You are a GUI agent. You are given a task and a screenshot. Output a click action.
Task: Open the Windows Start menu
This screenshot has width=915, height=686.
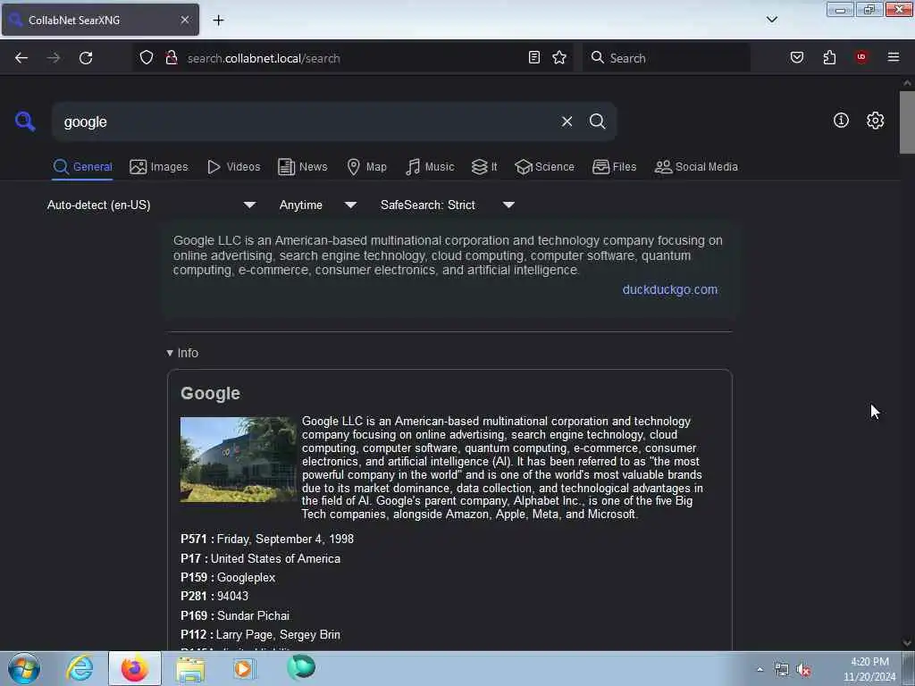coord(24,668)
